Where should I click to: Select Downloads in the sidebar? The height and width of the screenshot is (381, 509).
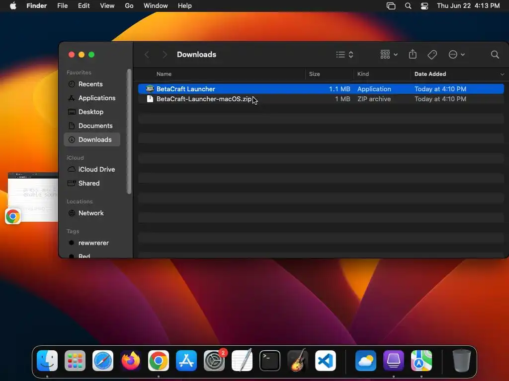92,139
